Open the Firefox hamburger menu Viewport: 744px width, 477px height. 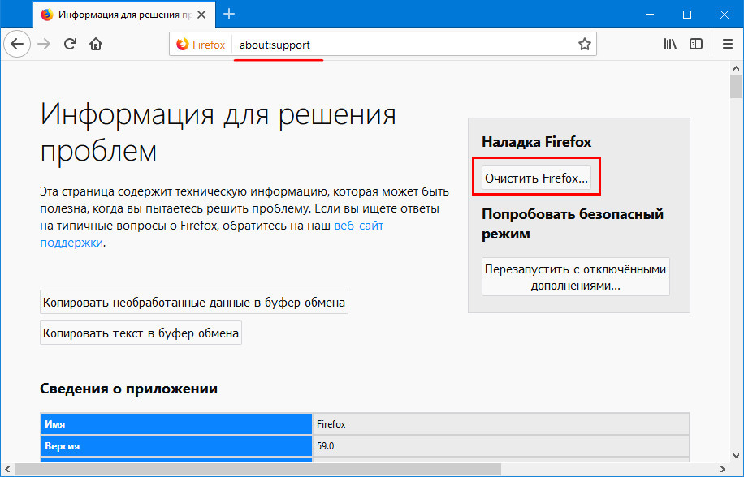[x=728, y=44]
